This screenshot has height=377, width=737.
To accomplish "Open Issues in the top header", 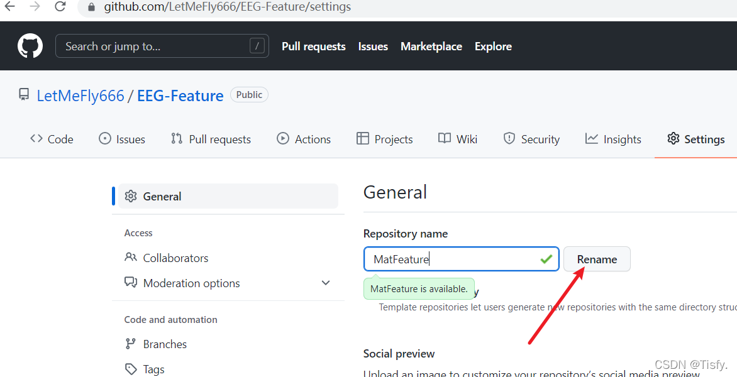I will (373, 46).
